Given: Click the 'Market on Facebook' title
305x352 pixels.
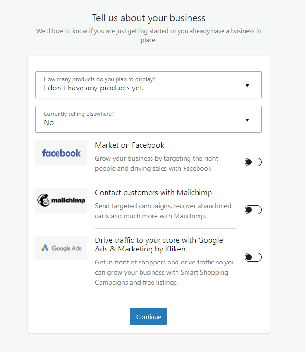Looking at the screenshot, I should (x=129, y=145).
